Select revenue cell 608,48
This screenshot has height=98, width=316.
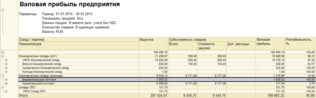(154, 64)
